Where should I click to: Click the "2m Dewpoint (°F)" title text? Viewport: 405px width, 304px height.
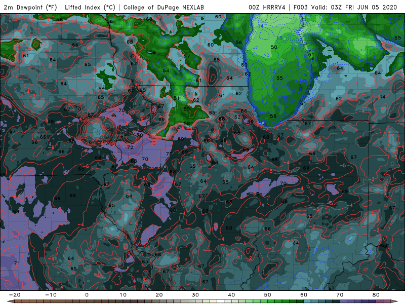tap(30, 7)
